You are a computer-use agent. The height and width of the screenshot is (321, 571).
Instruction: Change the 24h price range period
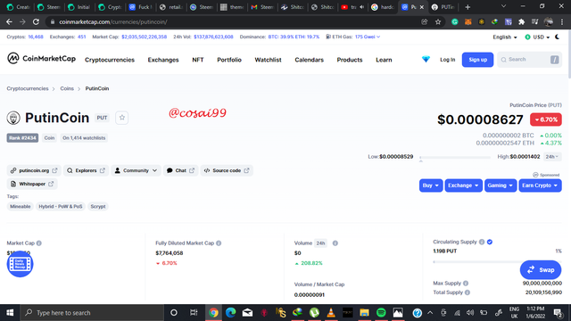[552, 157]
